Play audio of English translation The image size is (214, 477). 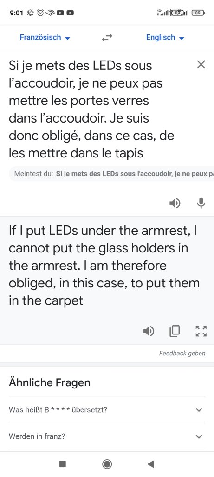pyautogui.click(x=149, y=331)
